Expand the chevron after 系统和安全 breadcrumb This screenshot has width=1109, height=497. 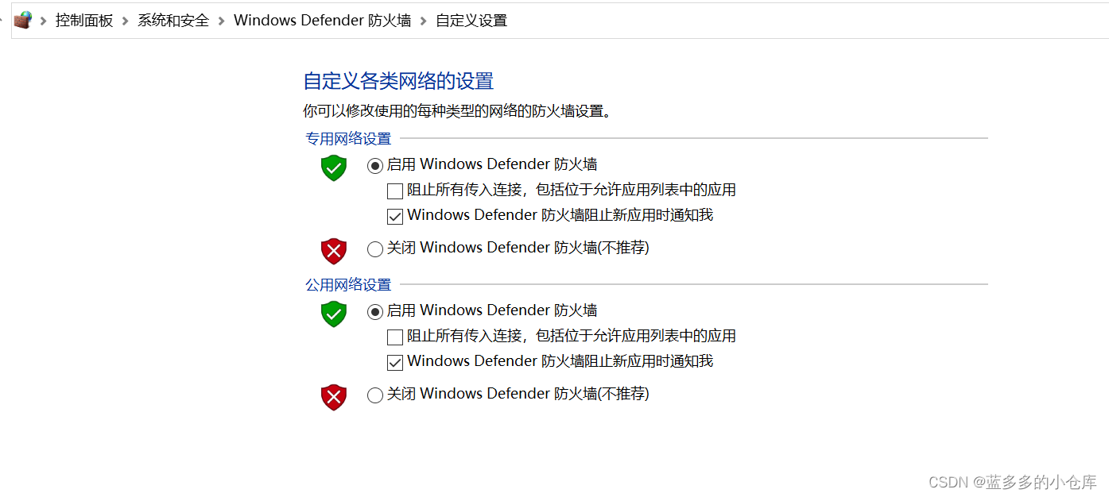222,21
